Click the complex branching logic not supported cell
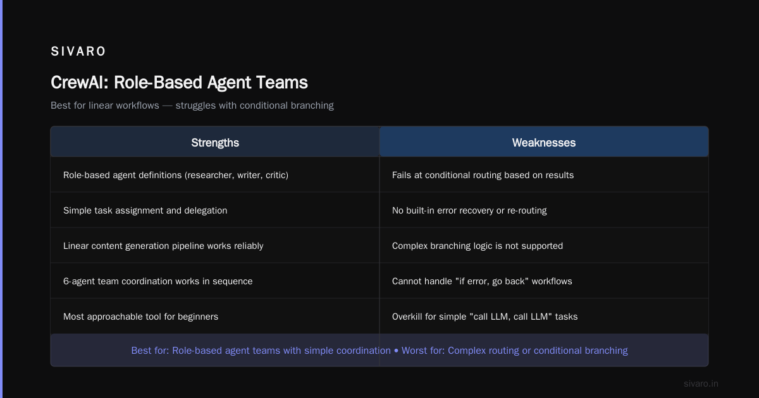Viewport: 759px width, 398px height. click(544, 246)
